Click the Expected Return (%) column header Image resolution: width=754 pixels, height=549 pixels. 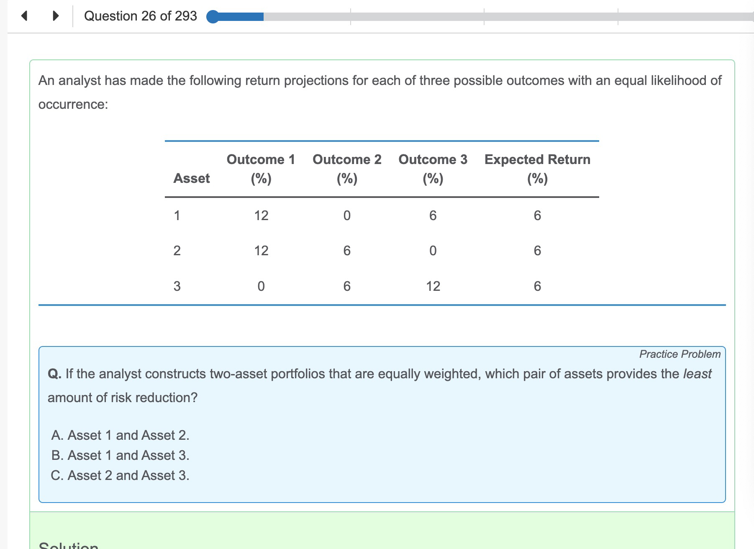click(x=537, y=169)
